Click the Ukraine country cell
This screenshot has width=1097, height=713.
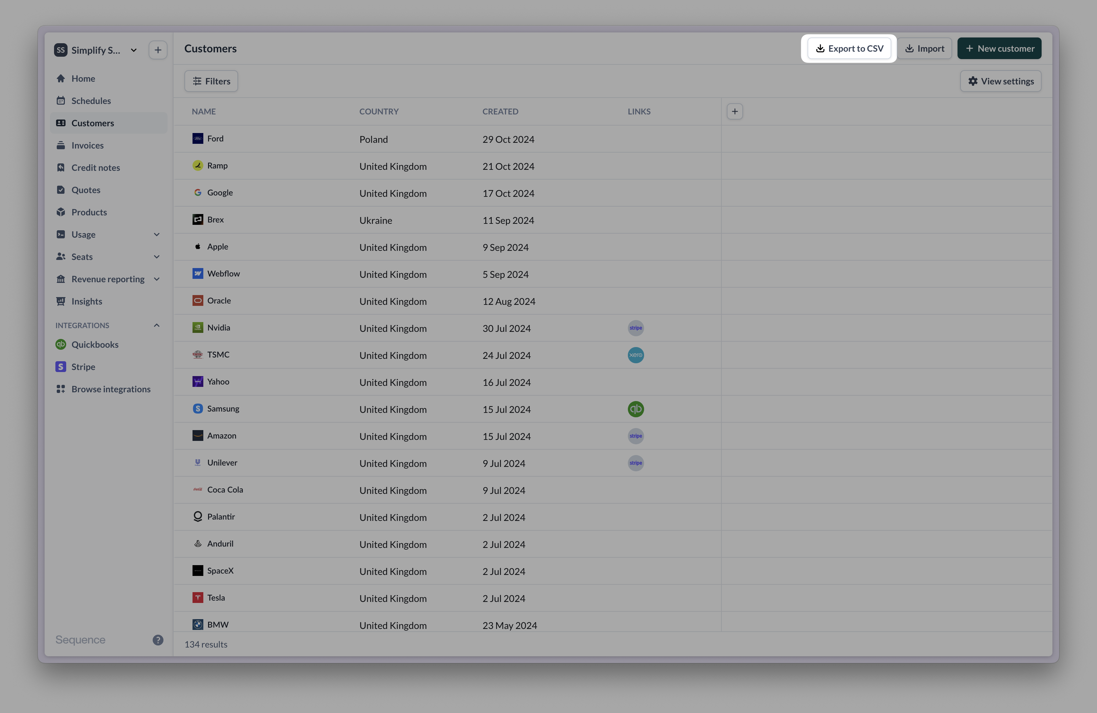click(x=376, y=221)
